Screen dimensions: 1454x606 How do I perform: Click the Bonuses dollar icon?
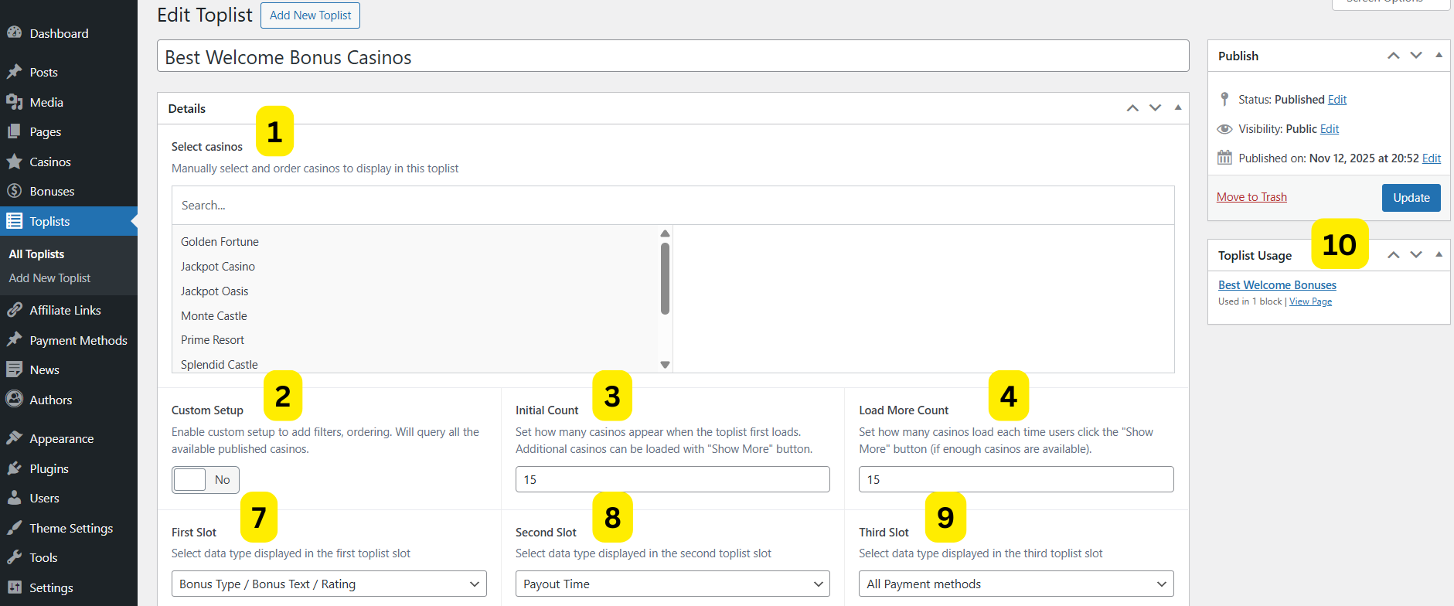click(14, 191)
